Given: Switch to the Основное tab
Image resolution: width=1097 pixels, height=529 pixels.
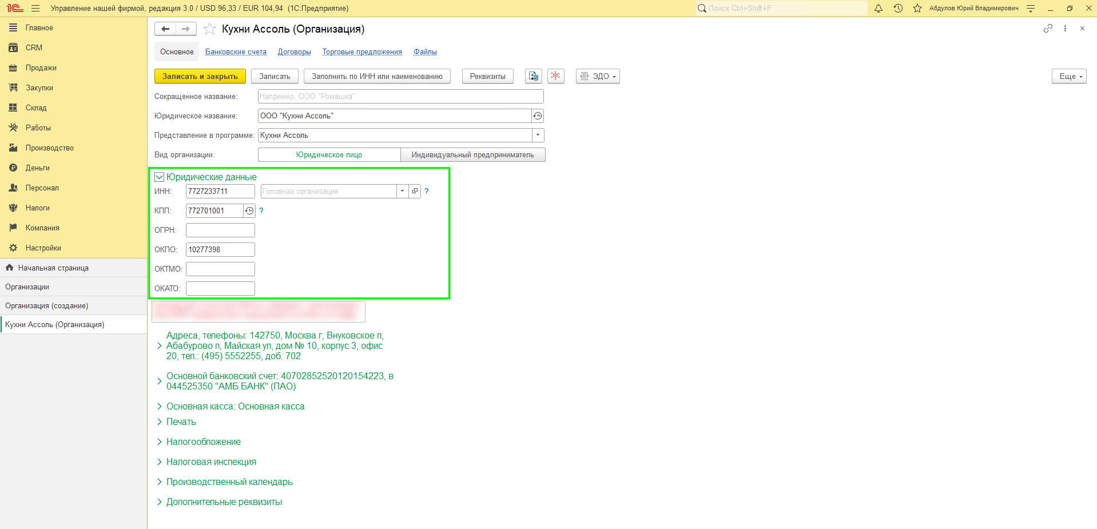Looking at the screenshot, I should coord(177,52).
